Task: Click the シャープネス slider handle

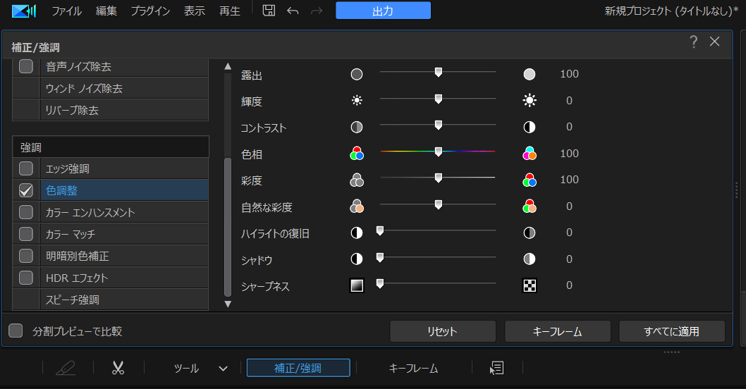Action: coord(379,284)
